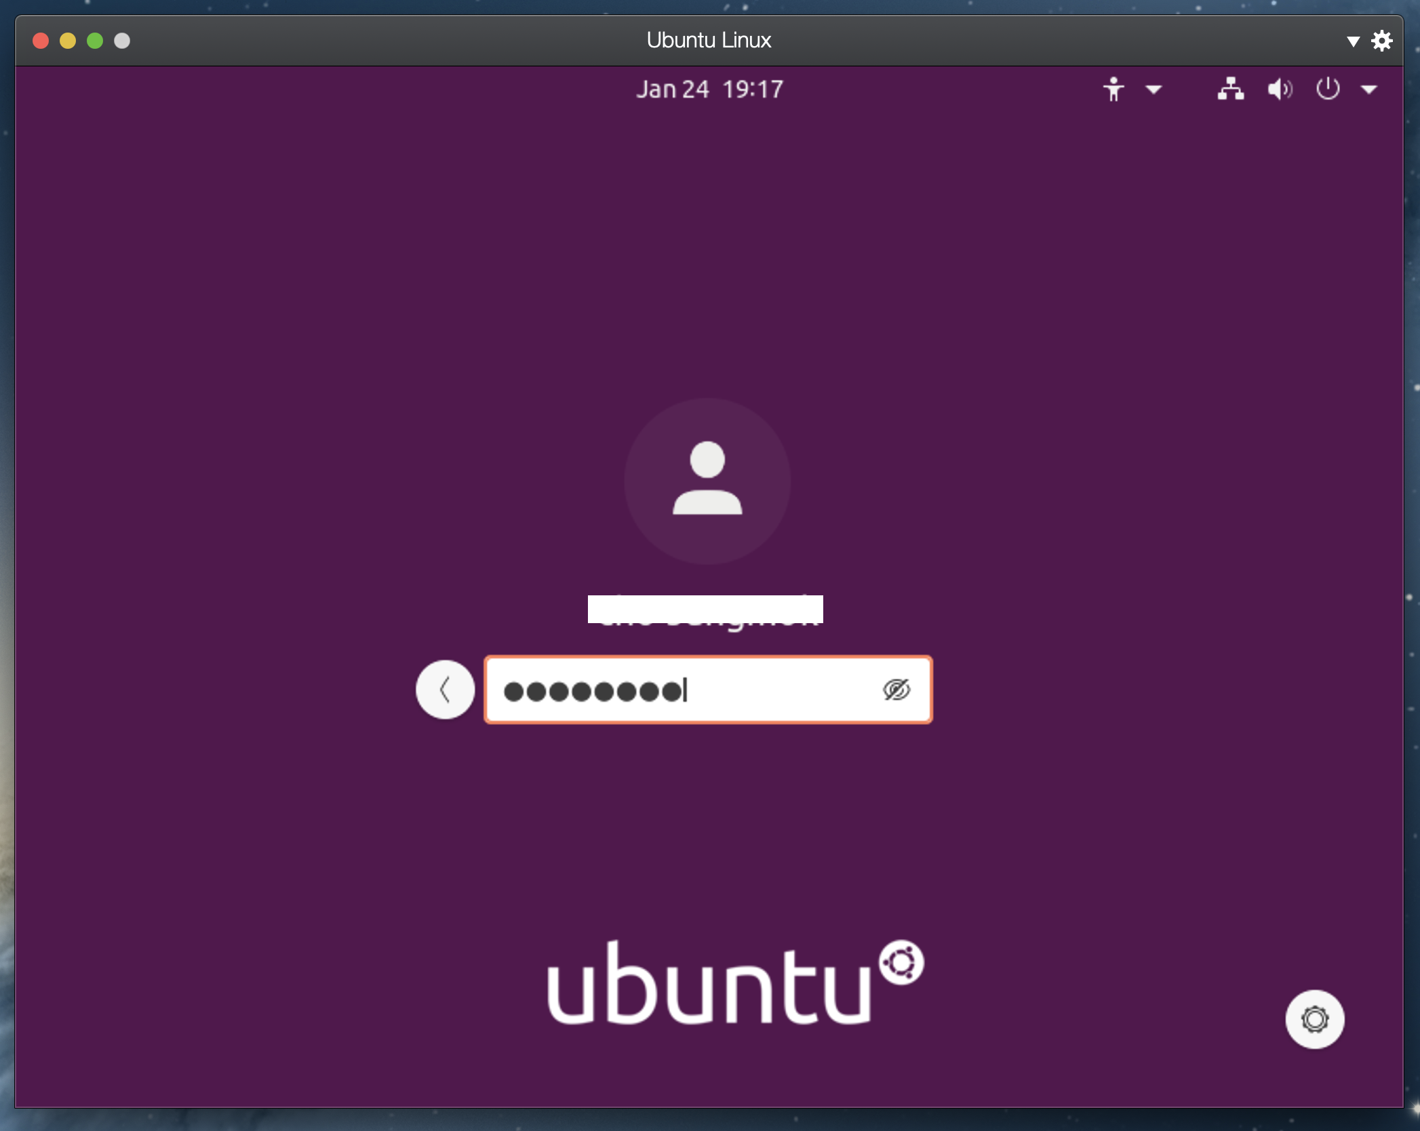
Task: Expand the system menu arrow beside power
Action: coord(1369,90)
